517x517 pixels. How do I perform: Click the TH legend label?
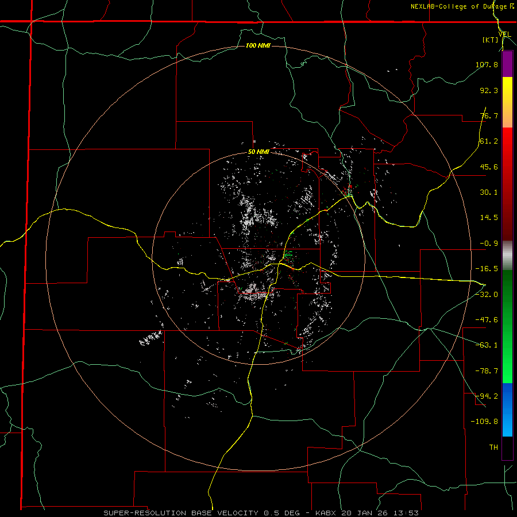[x=493, y=447]
